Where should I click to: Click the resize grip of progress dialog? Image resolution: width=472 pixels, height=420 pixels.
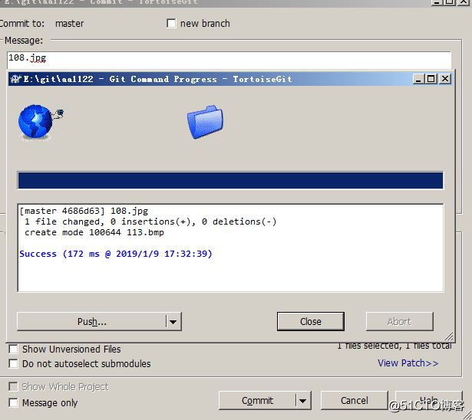(449, 336)
